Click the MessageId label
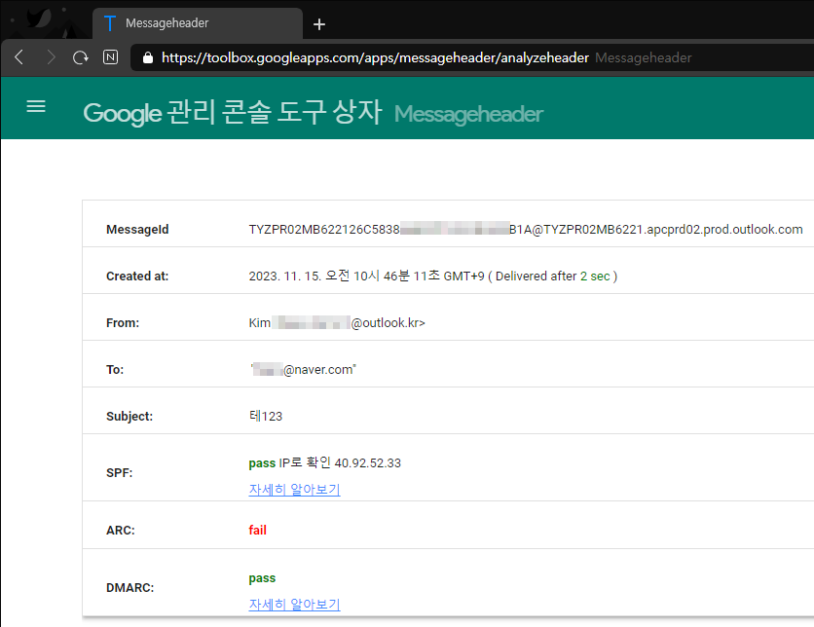 [x=137, y=230]
